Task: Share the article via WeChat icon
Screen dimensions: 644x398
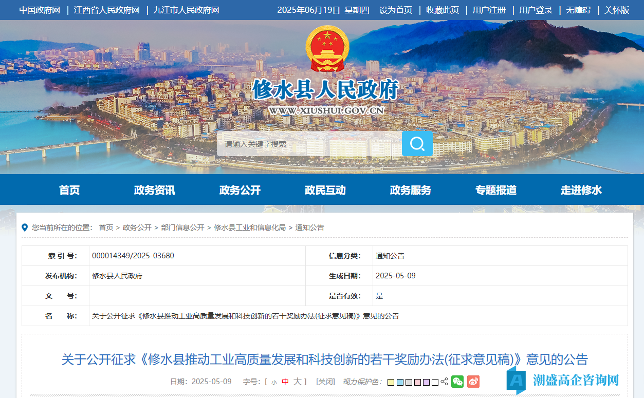Action: 457,382
